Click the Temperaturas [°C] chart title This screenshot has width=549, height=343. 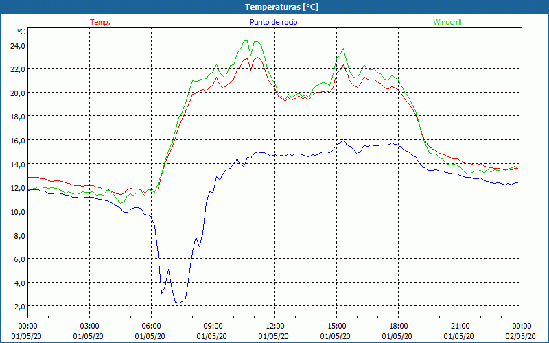pos(281,7)
